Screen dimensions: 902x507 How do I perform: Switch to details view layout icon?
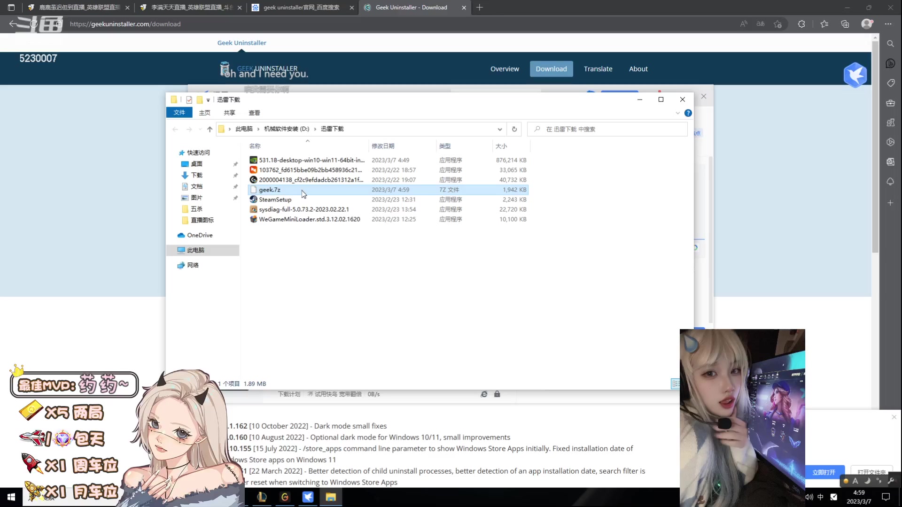click(675, 384)
